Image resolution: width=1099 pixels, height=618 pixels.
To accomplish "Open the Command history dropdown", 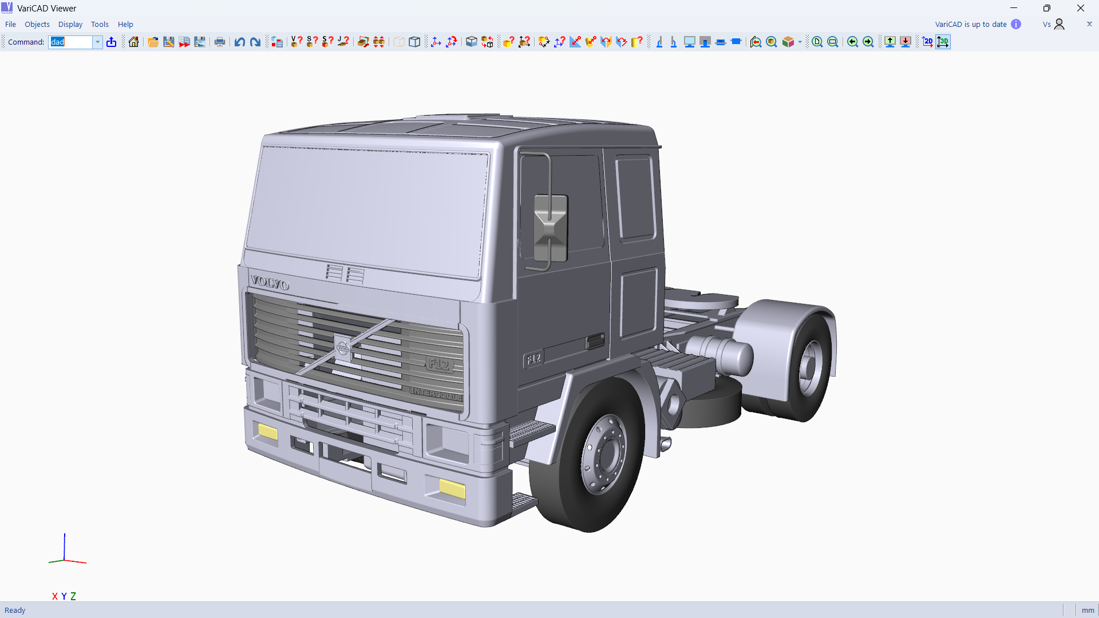I will pyautogui.click(x=97, y=42).
